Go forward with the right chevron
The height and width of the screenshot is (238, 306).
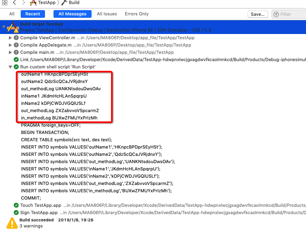coord(23,3)
